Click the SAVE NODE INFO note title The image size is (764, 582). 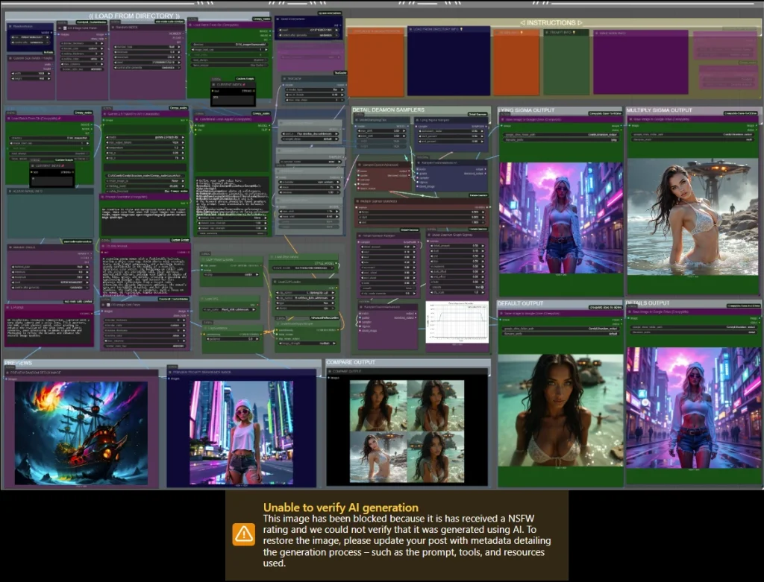(x=613, y=33)
